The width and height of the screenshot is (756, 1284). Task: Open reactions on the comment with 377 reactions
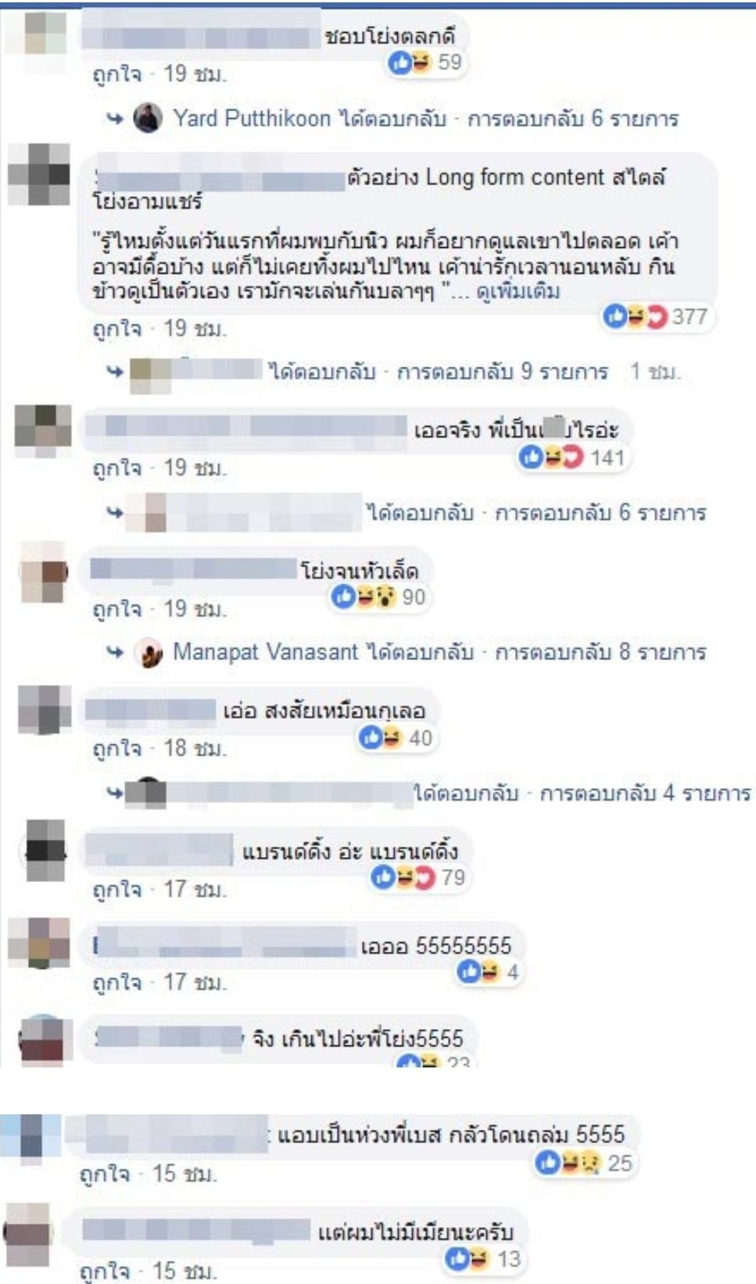pyautogui.click(x=655, y=317)
